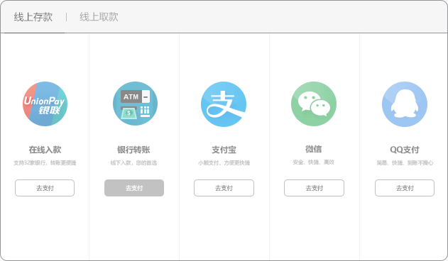Click the 安全、快捷、高效 WeChat description
The height and width of the screenshot is (261, 448).
click(x=313, y=162)
